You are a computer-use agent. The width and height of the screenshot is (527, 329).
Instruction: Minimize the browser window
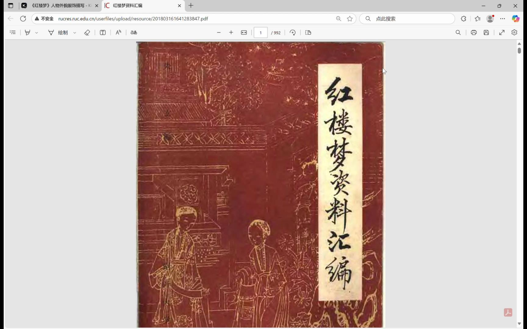(x=483, y=5)
